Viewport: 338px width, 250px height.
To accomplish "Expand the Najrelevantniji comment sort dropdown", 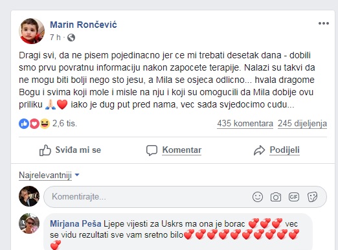I will [49, 175].
